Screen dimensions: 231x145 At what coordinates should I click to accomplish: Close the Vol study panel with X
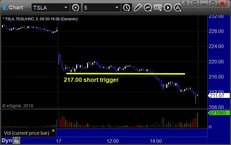tap(53, 130)
